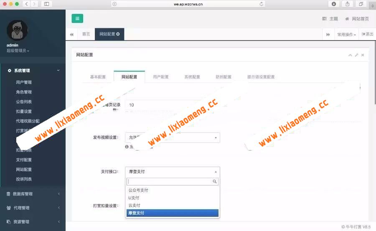Image resolution: width=376 pixels, height=231 pixels.
Task: Open 扣量设置 in the sidebar
Action: click(24, 111)
